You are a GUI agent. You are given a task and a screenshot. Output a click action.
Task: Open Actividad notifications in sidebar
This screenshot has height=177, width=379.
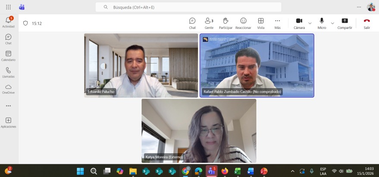point(9,22)
